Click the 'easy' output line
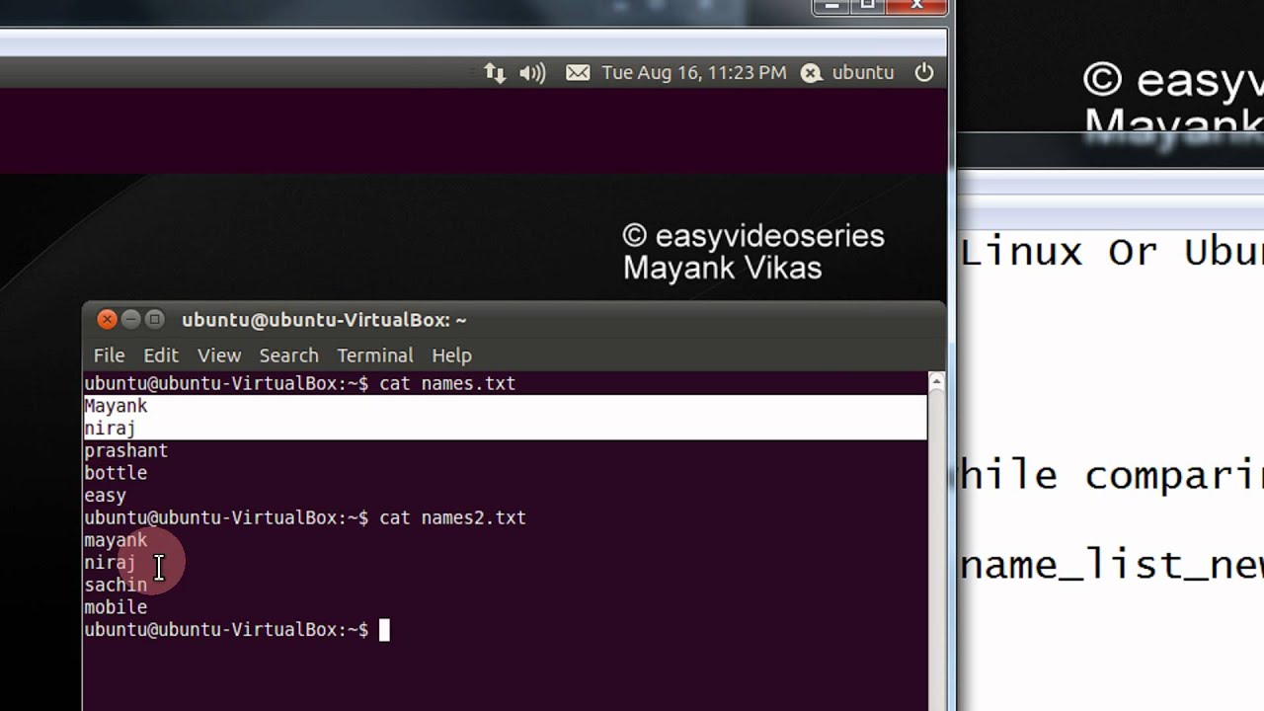This screenshot has width=1264, height=711. pyautogui.click(x=105, y=496)
